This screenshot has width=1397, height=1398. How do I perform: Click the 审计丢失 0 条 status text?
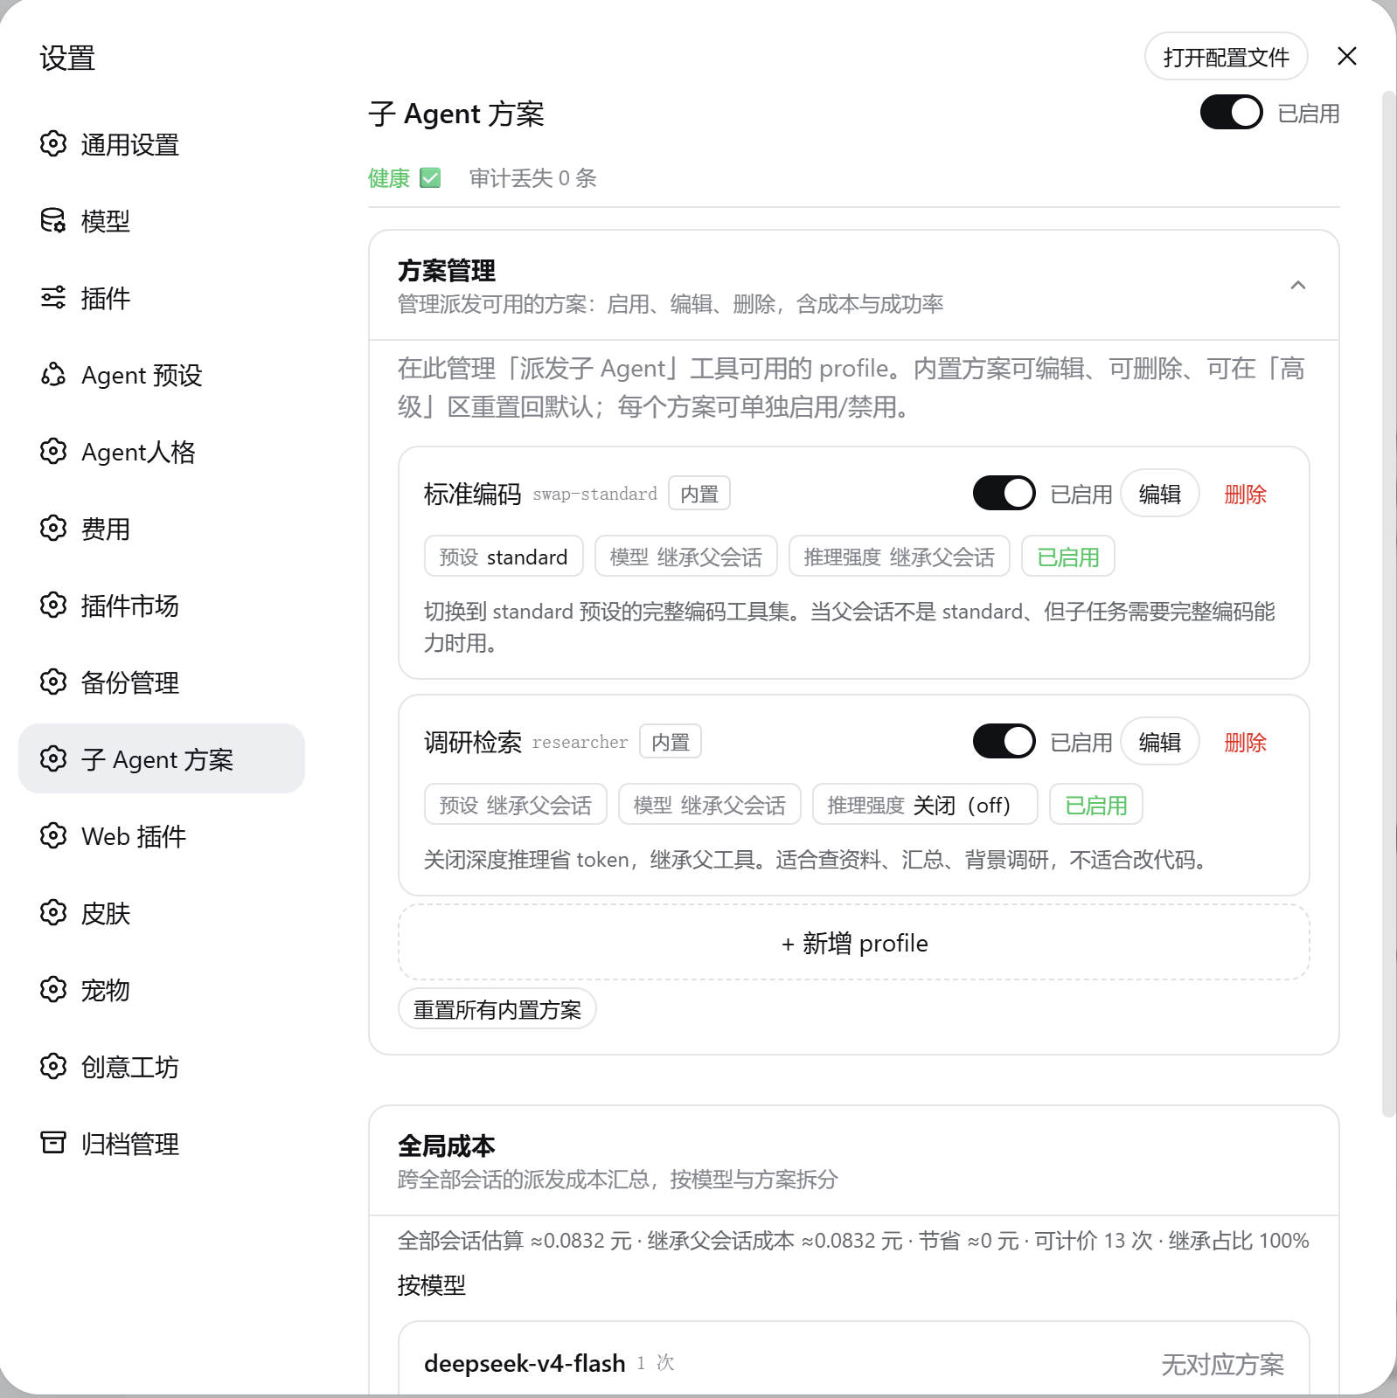point(532,178)
